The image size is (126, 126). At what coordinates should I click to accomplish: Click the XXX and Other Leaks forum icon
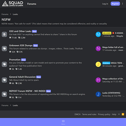[4, 35]
